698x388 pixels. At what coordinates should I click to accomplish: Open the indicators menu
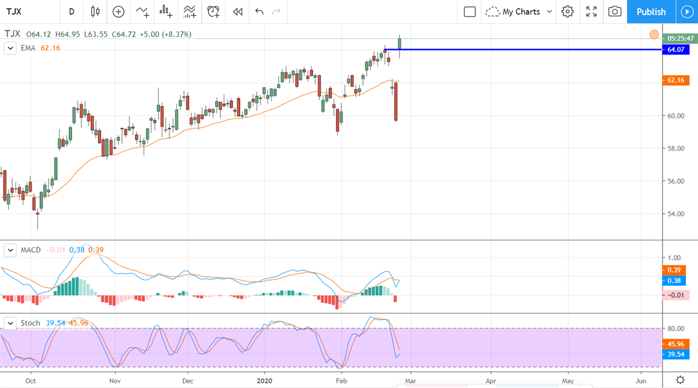coord(142,12)
